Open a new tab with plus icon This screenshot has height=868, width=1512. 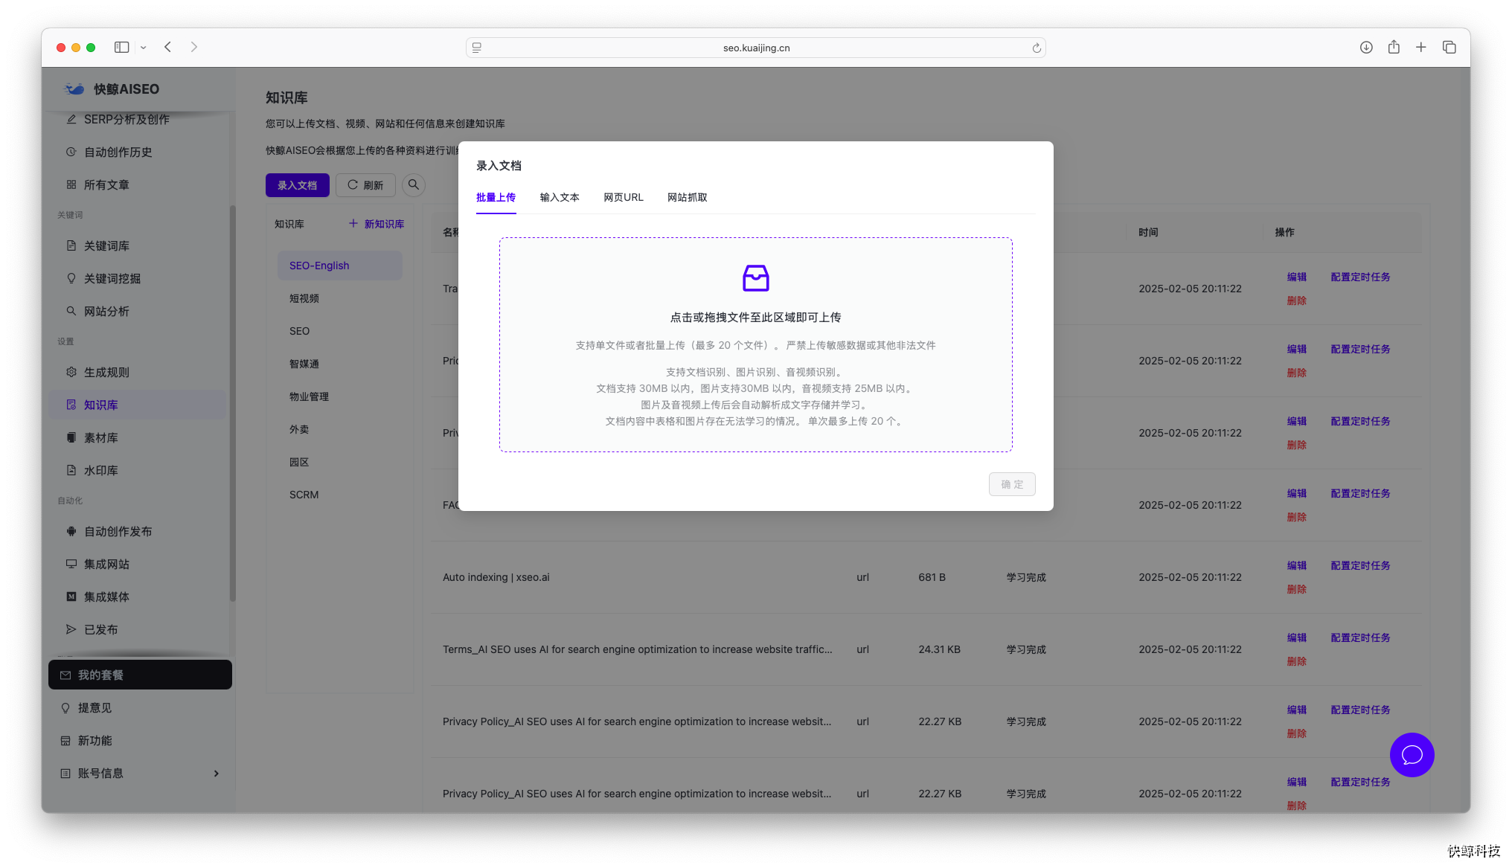pos(1421,47)
